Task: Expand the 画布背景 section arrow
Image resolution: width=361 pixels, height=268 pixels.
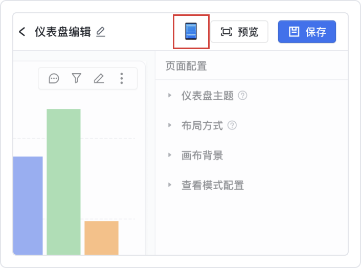Action: (x=170, y=155)
